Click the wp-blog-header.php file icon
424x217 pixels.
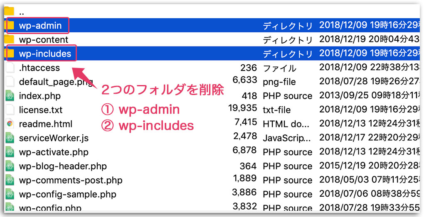pyautogui.click(x=10, y=166)
